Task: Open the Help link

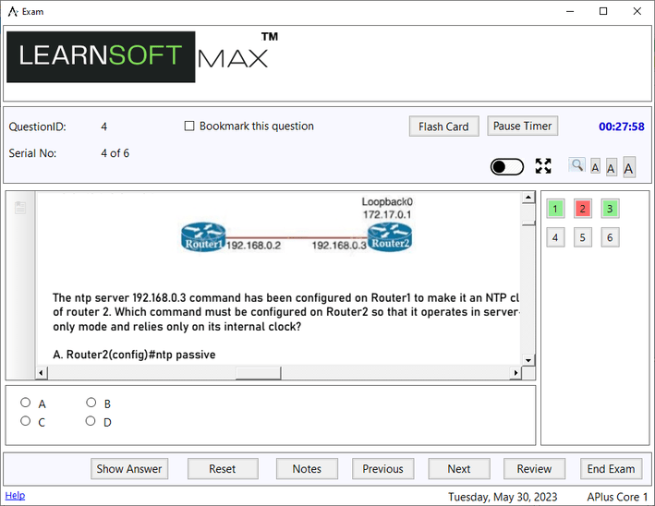Action: coord(15,496)
